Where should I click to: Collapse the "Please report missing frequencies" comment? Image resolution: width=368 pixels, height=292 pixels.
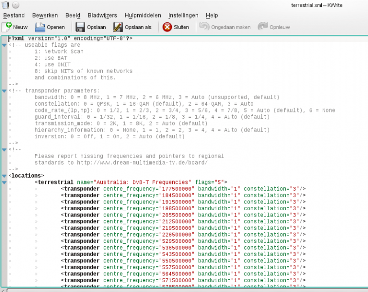point(4,150)
